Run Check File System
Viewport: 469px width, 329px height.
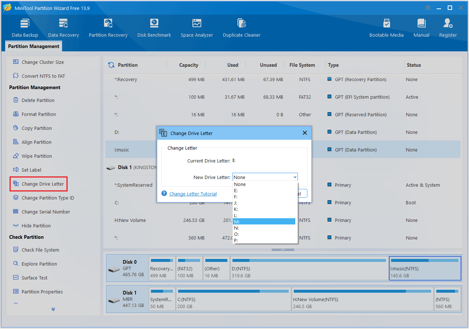pyautogui.click(x=36, y=250)
